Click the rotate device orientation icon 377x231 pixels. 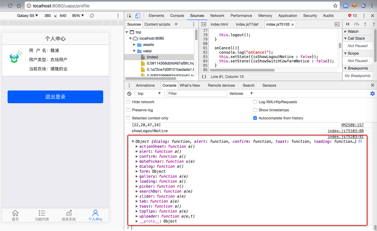pyautogui.click(x=92, y=16)
